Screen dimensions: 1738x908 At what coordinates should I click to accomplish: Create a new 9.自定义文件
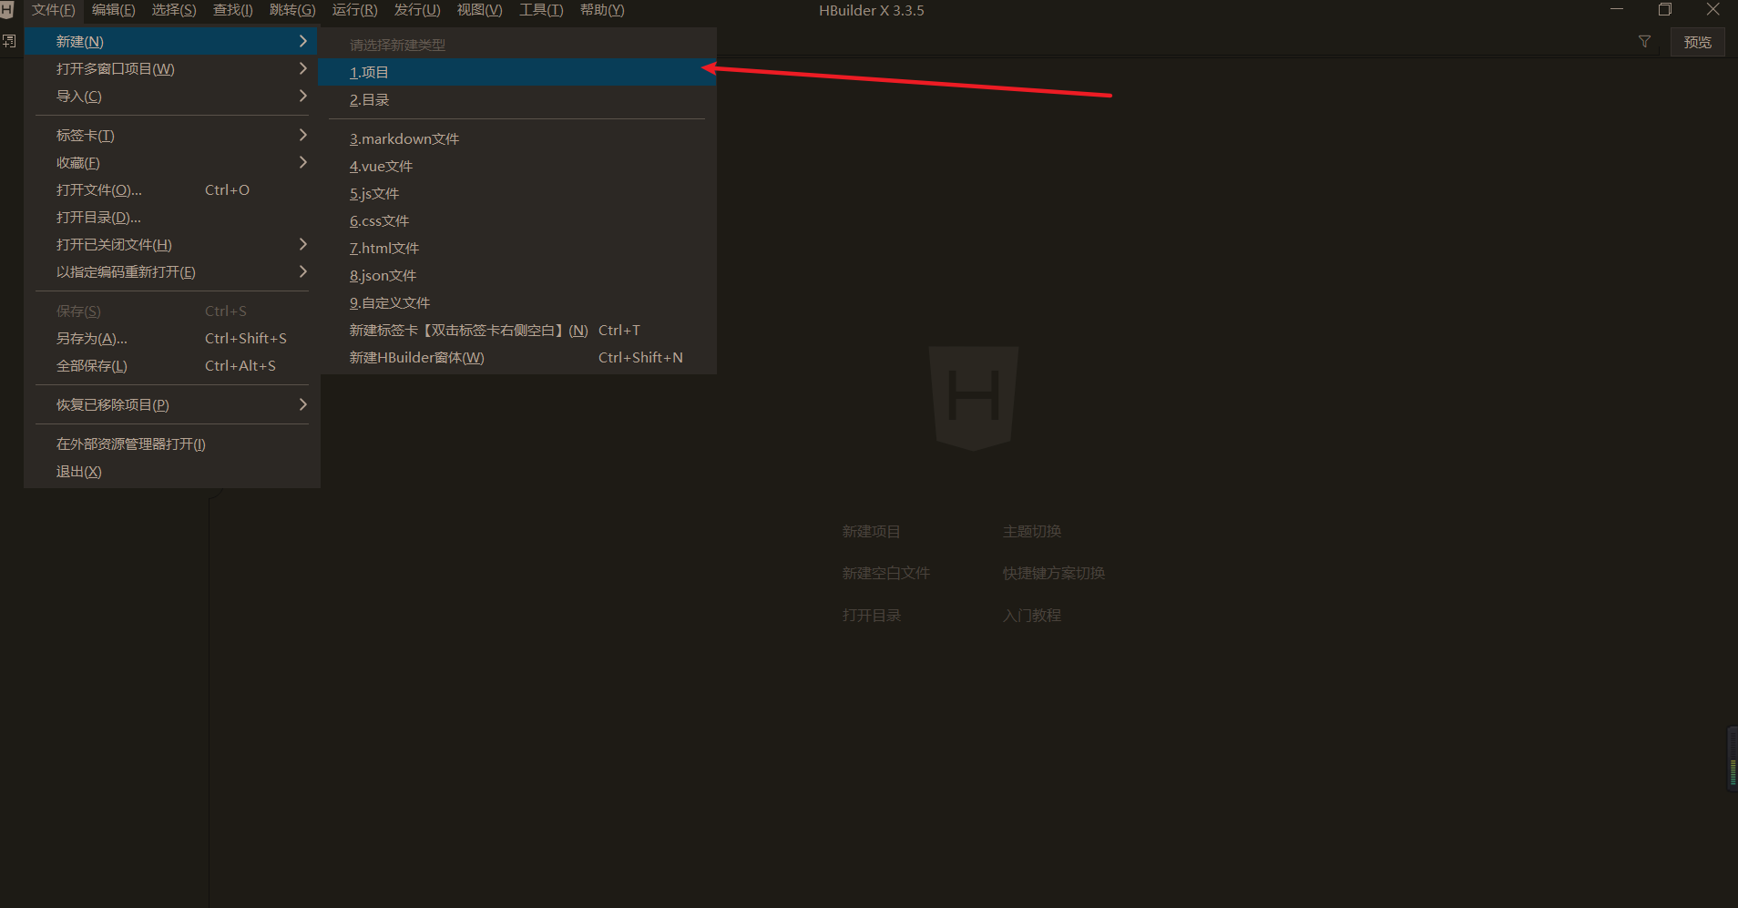pos(517,302)
